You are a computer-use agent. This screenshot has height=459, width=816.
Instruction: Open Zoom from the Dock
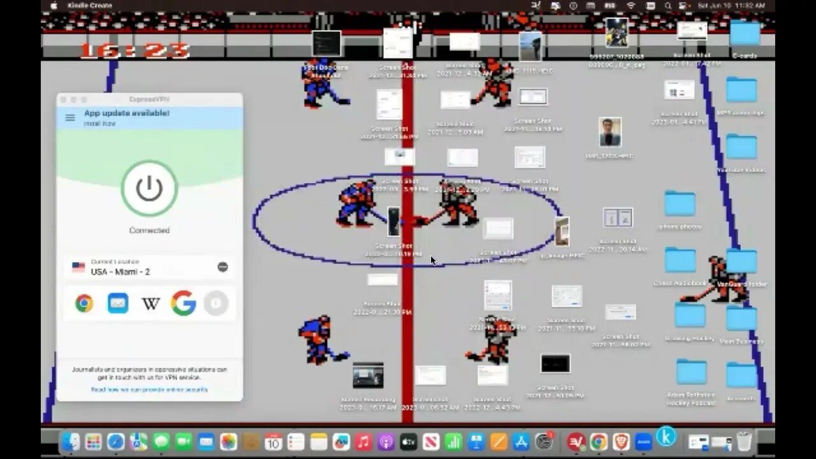click(x=643, y=442)
